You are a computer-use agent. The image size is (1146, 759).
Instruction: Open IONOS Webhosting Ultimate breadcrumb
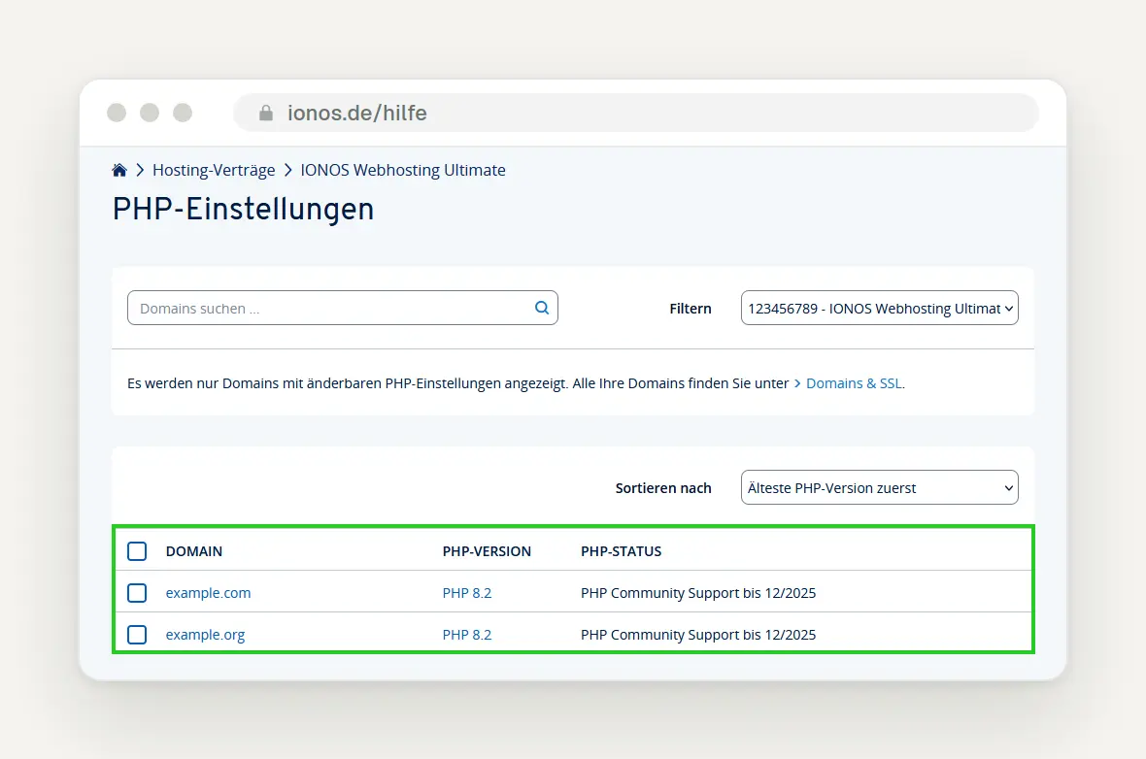coord(403,170)
